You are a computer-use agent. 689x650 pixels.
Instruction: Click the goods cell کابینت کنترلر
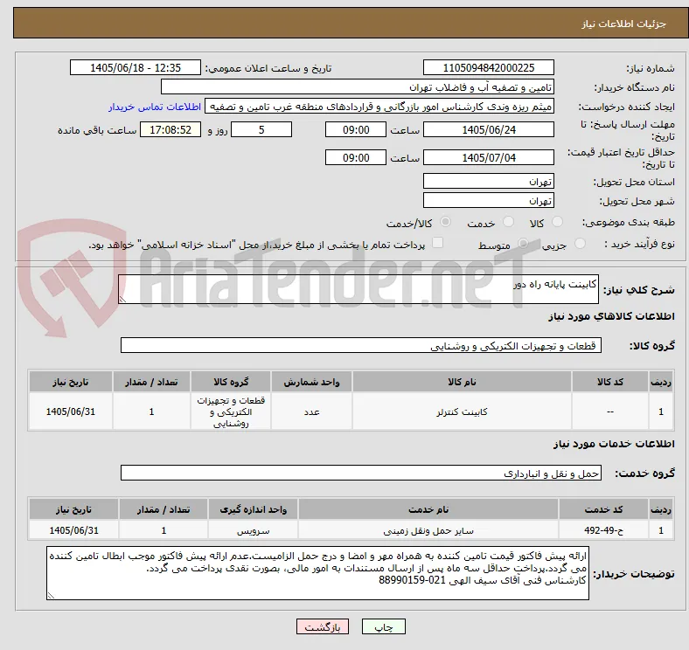coord(462,412)
